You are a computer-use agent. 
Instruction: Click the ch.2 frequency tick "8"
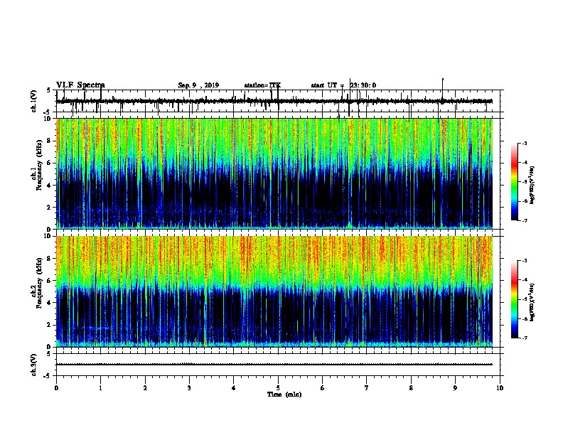point(49,259)
